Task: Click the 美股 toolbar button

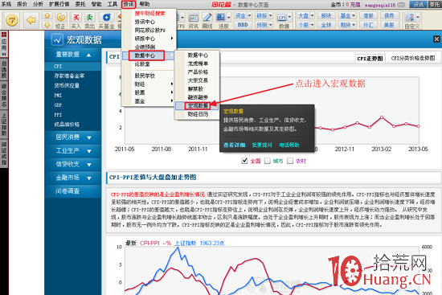Action: [389, 25]
